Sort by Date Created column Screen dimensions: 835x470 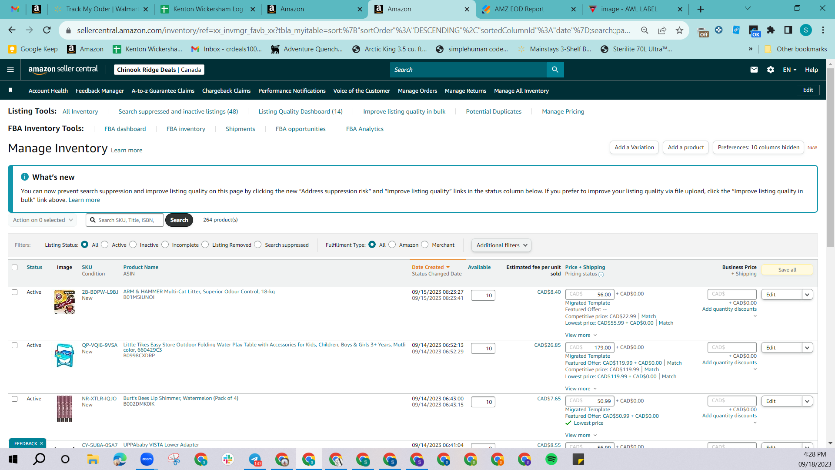[x=431, y=267]
